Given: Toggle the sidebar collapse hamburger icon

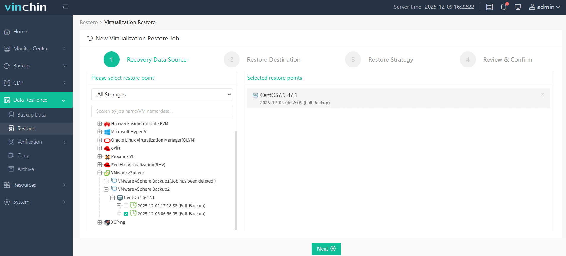Looking at the screenshot, I should 65,7.
